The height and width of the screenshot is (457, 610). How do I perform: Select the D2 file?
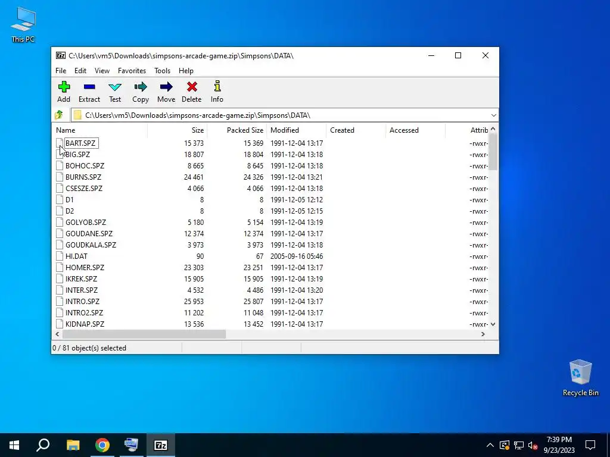click(70, 211)
